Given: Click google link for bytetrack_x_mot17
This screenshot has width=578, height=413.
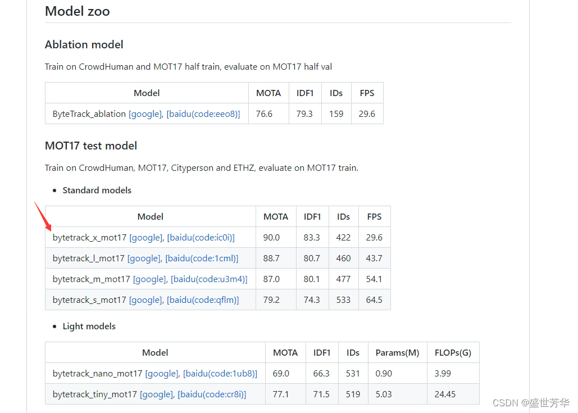Looking at the screenshot, I should pos(146,238).
